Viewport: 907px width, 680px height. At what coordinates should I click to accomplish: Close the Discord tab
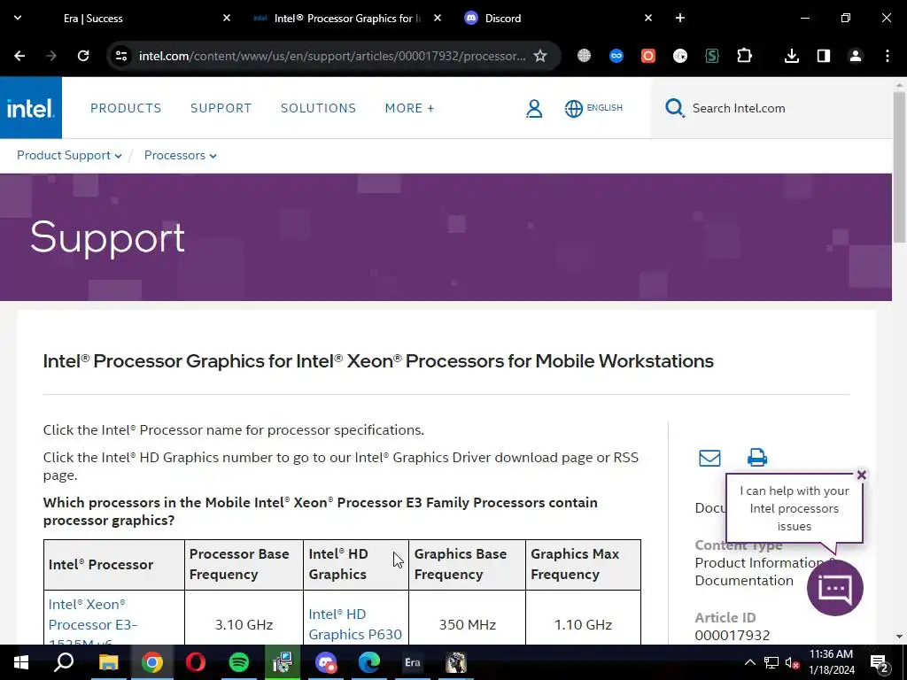point(647,18)
